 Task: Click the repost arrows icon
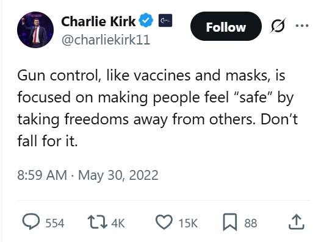[98, 222]
